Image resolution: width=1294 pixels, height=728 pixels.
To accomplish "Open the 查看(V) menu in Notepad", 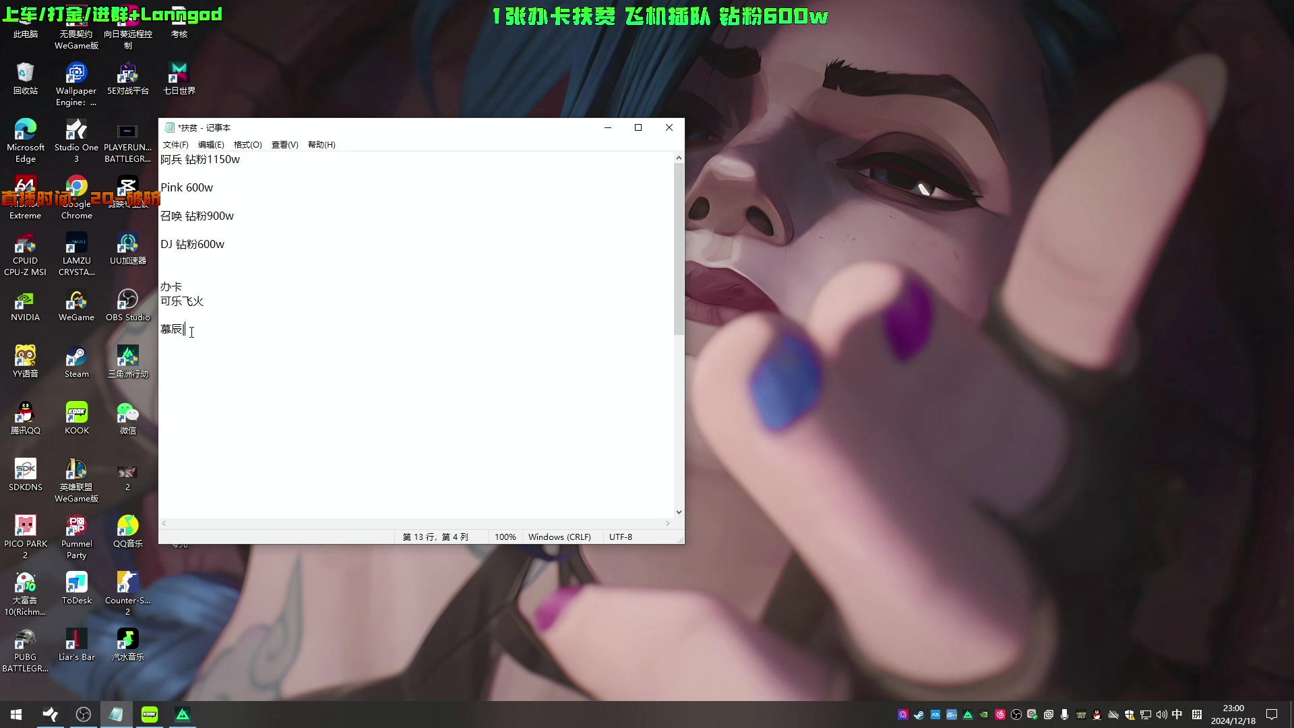I will pyautogui.click(x=284, y=145).
